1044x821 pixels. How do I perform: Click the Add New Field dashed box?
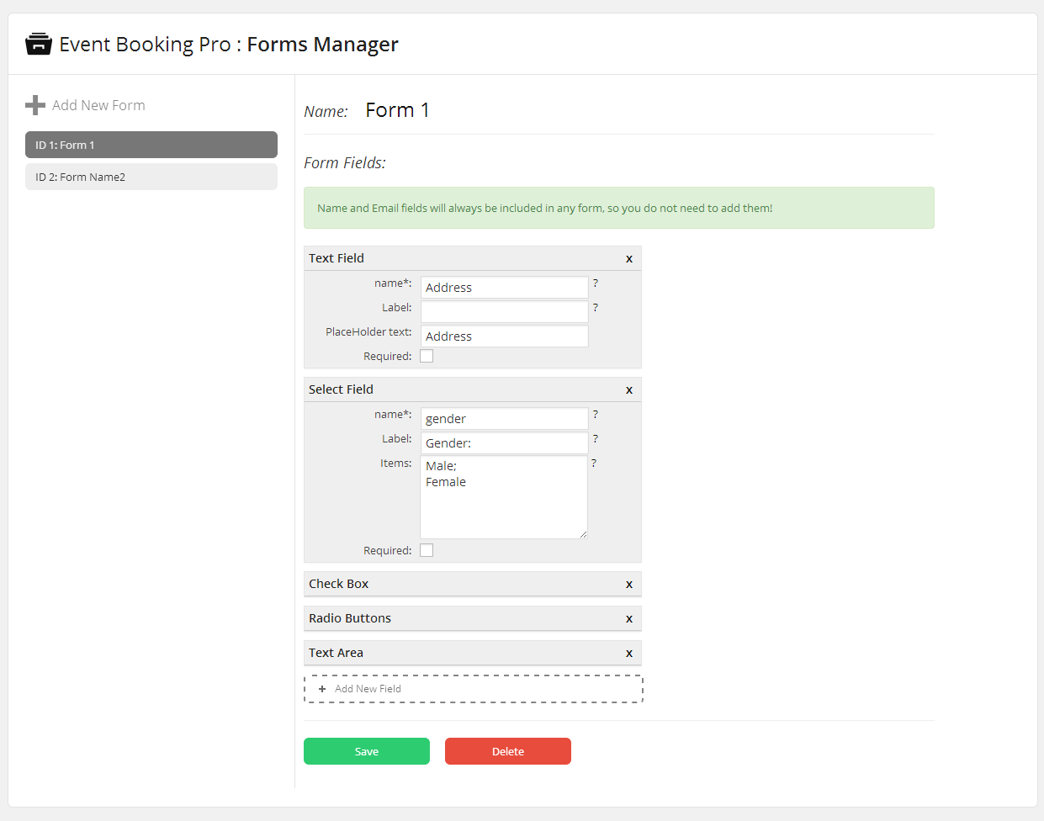pos(474,689)
